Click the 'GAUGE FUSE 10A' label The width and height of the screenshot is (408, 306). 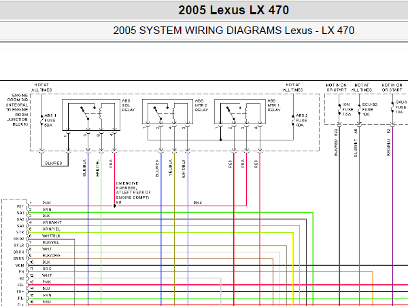pos(401,107)
